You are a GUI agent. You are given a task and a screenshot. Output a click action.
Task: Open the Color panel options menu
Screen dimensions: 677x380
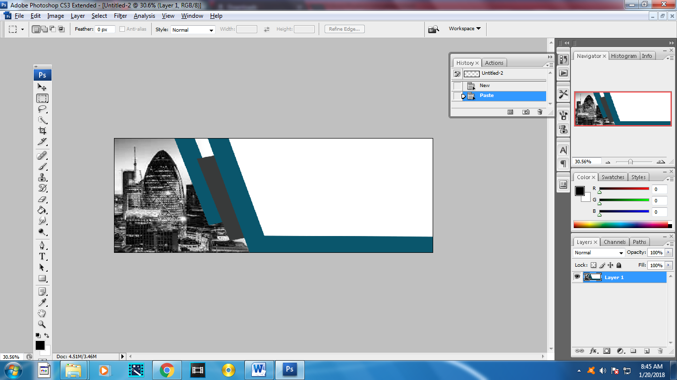click(670, 179)
